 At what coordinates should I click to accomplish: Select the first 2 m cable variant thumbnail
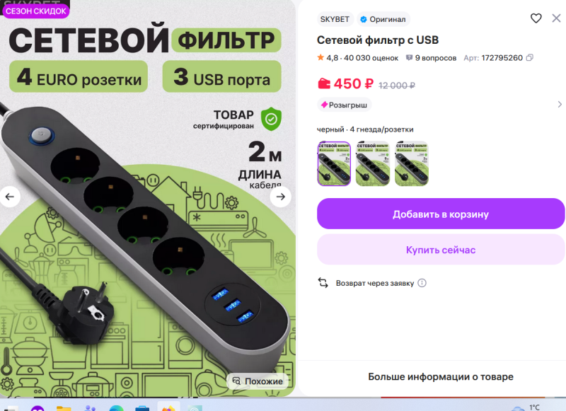coord(334,164)
